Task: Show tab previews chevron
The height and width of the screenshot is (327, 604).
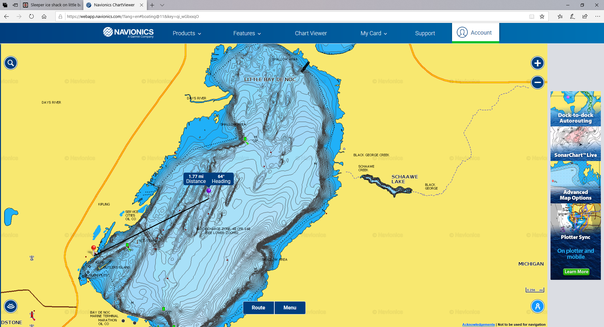Action: point(162,5)
